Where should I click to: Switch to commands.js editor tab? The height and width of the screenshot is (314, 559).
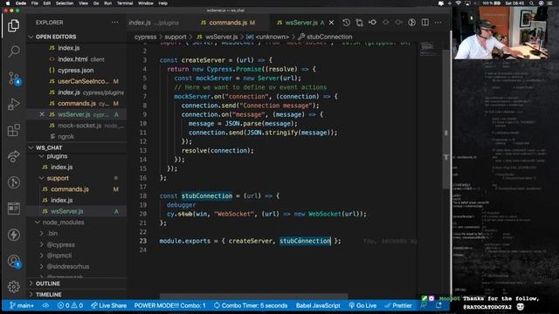click(x=228, y=23)
